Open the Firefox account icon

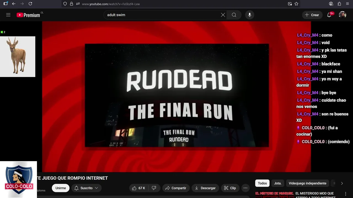(331, 4)
